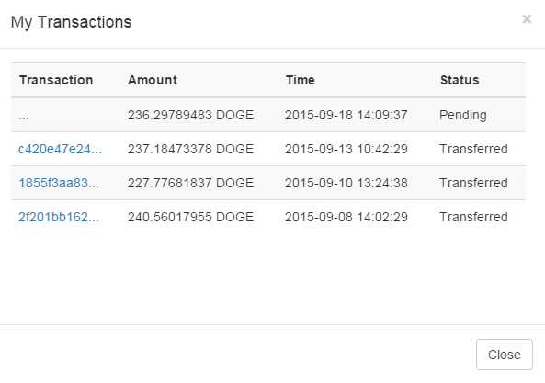This screenshot has height=383, width=545.
Task: Click amount 237.18473378 DOGE
Action: tap(190, 149)
